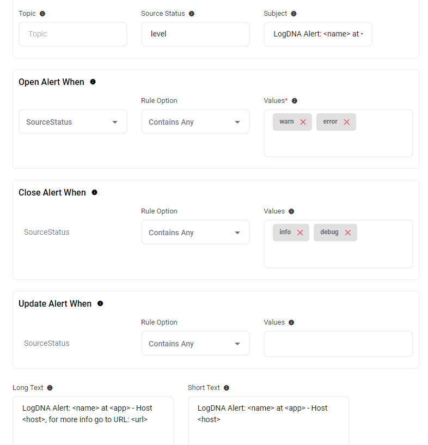Expand Rule Option dropdown under Update Alert When
The height and width of the screenshot is (445, 428).
(x=195, y=344)
